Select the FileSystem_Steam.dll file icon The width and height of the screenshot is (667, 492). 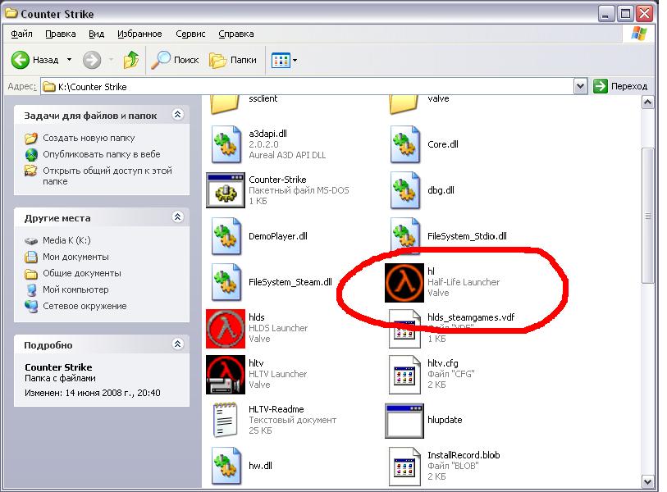(226, 282)
